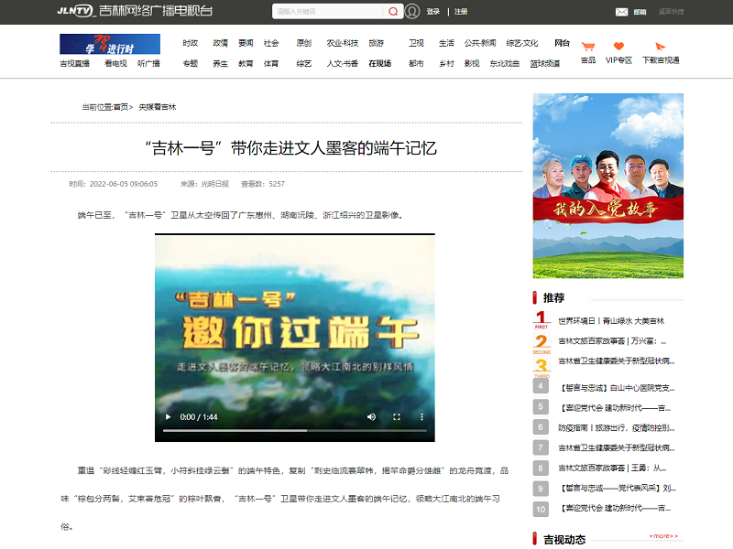
Task: Click the 注册 register link
Action: pyautogui.click(x=461, y=12)
